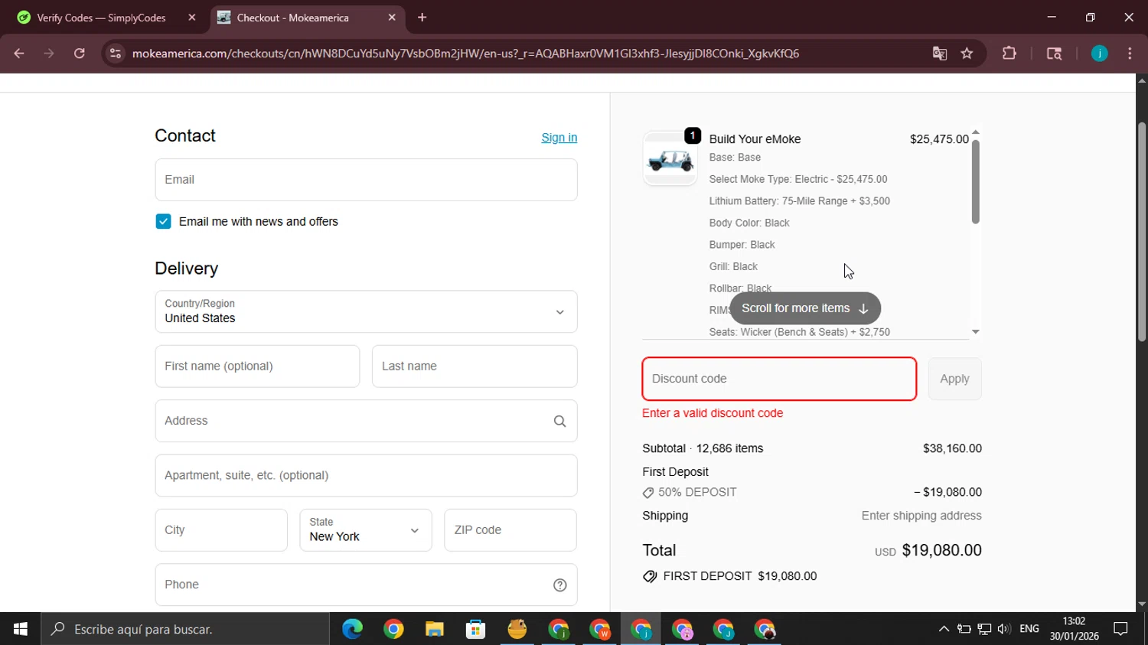Toggle Email me with news and offers
This screenshot has width=1148, height=645.
[163, 221]
